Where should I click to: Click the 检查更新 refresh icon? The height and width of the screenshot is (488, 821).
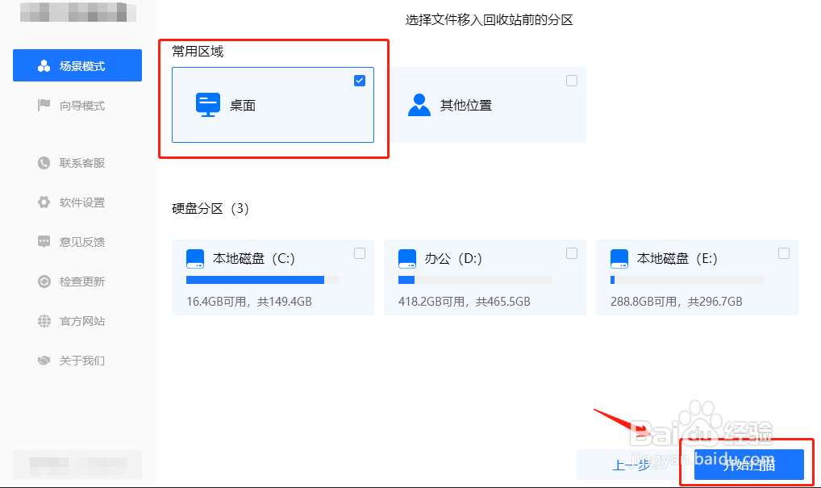tap(43, 282)
